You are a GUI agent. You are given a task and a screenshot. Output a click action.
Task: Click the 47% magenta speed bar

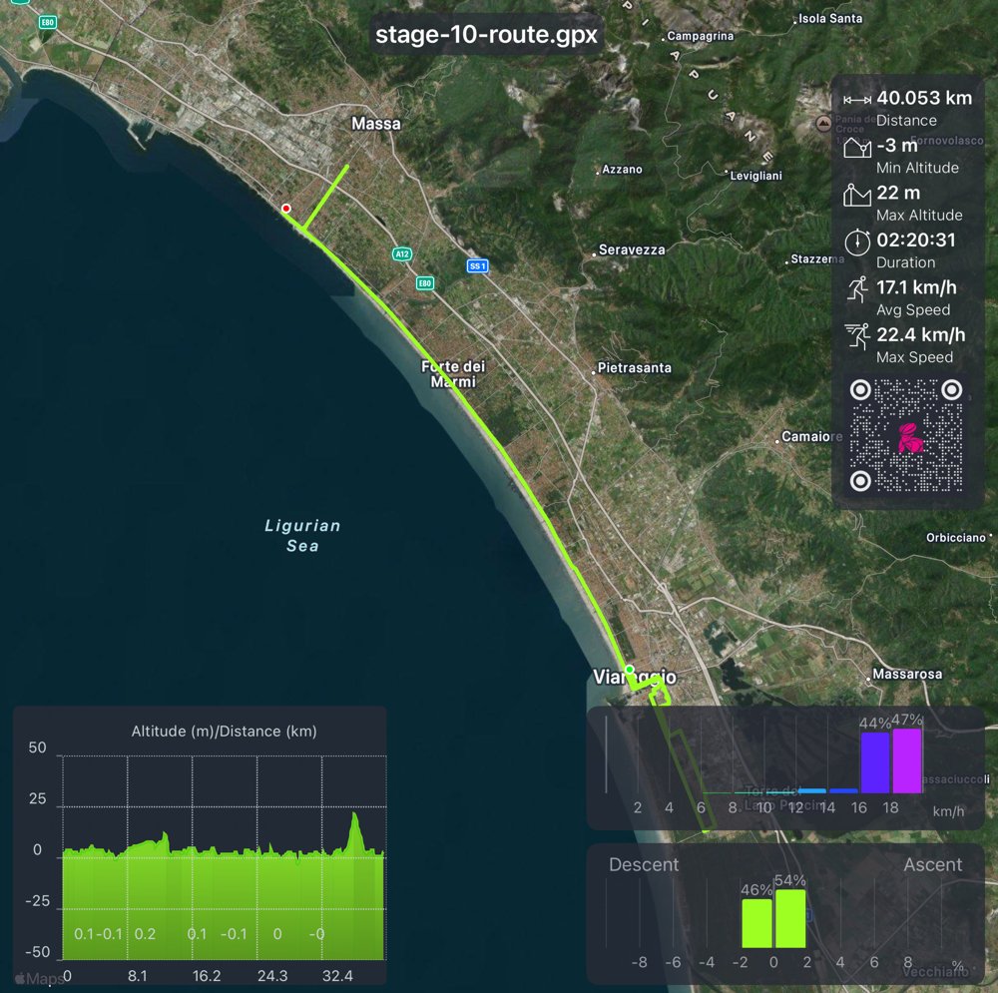(x=907, y=760)
